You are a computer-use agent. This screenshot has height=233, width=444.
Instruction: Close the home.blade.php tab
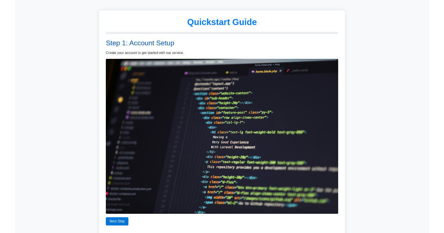point(280,71)
